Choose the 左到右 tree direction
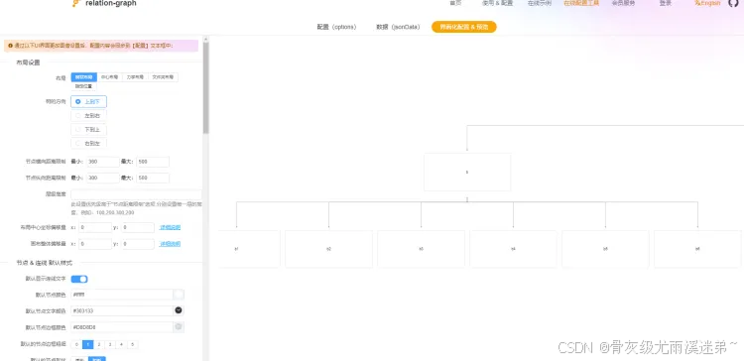The height and width of the screenshot is (361, 744). tap(88, 115)
